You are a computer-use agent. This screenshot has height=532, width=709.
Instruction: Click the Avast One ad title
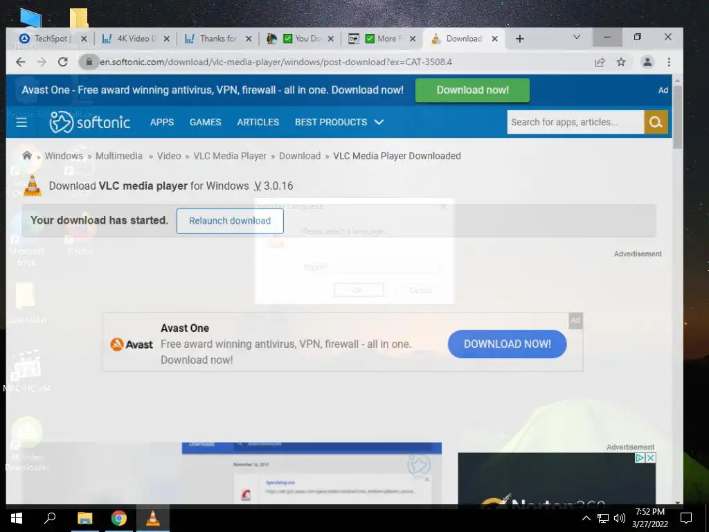pyautogui.click(x=185, y=328)
